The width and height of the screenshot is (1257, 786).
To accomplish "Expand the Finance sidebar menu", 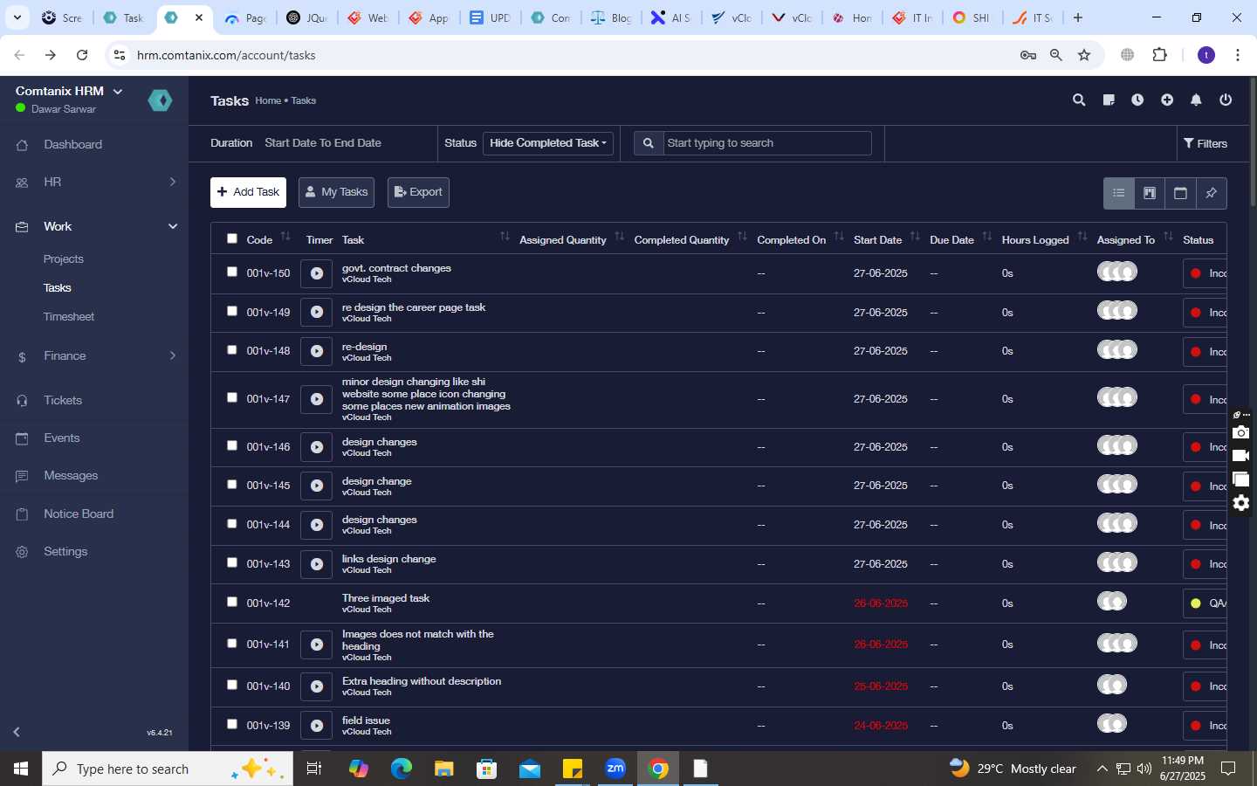I will [94, 356].
